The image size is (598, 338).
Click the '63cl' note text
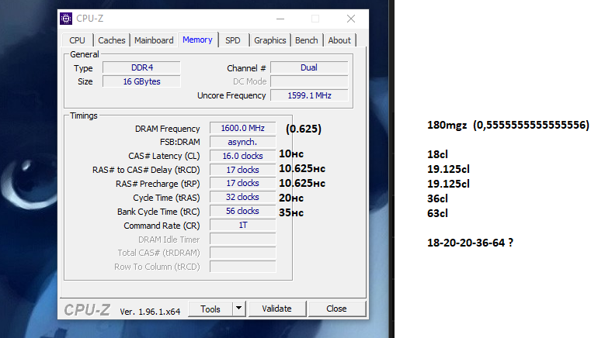437,213
